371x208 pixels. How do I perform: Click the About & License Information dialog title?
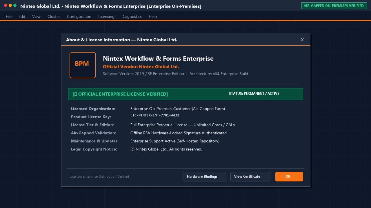tap(121, 40)
